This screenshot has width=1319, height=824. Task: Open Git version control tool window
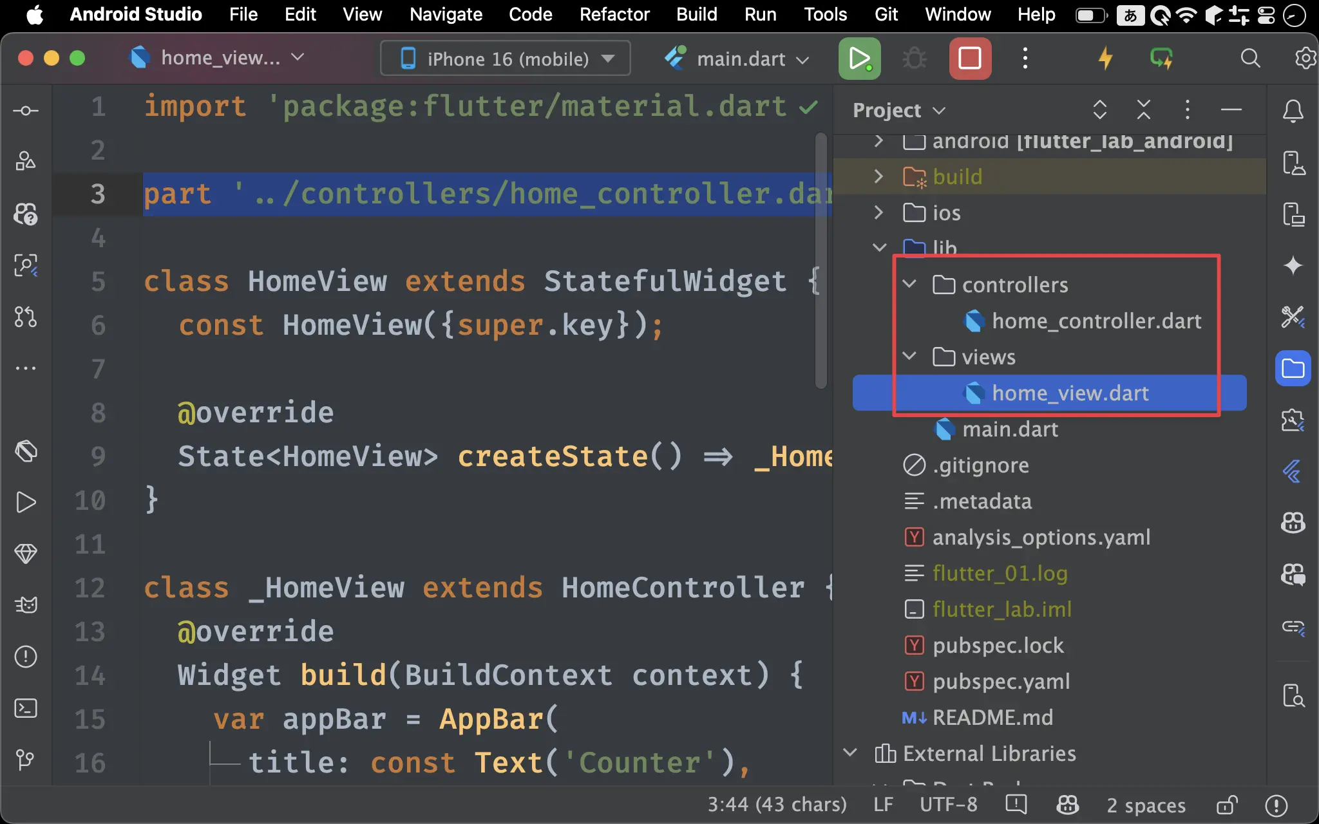point(26,760)
